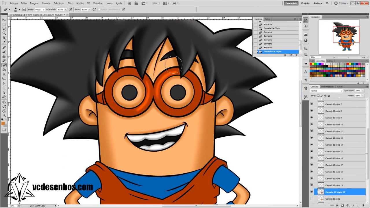Select the Paint Bucket tool
370x208 pixels.
coord(4,70)
